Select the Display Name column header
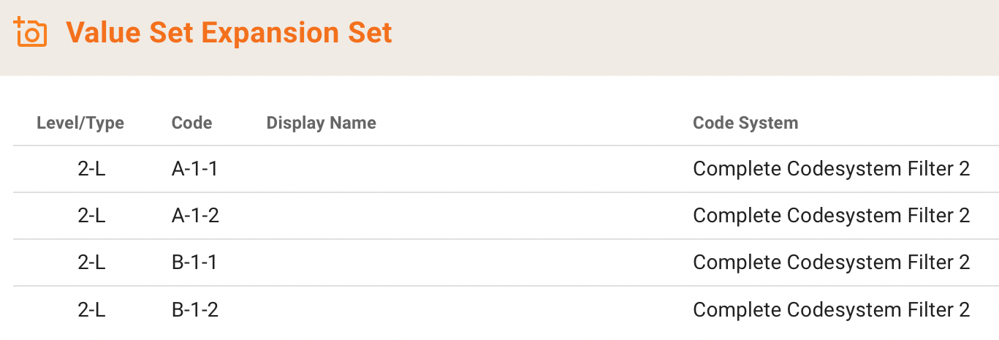Viewport: 999px width, 340px height. click(x=321, y=123)
